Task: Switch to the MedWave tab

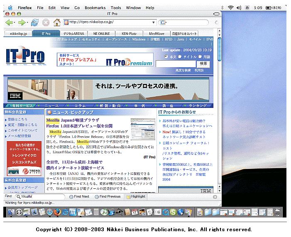Action: coord(157,34)
